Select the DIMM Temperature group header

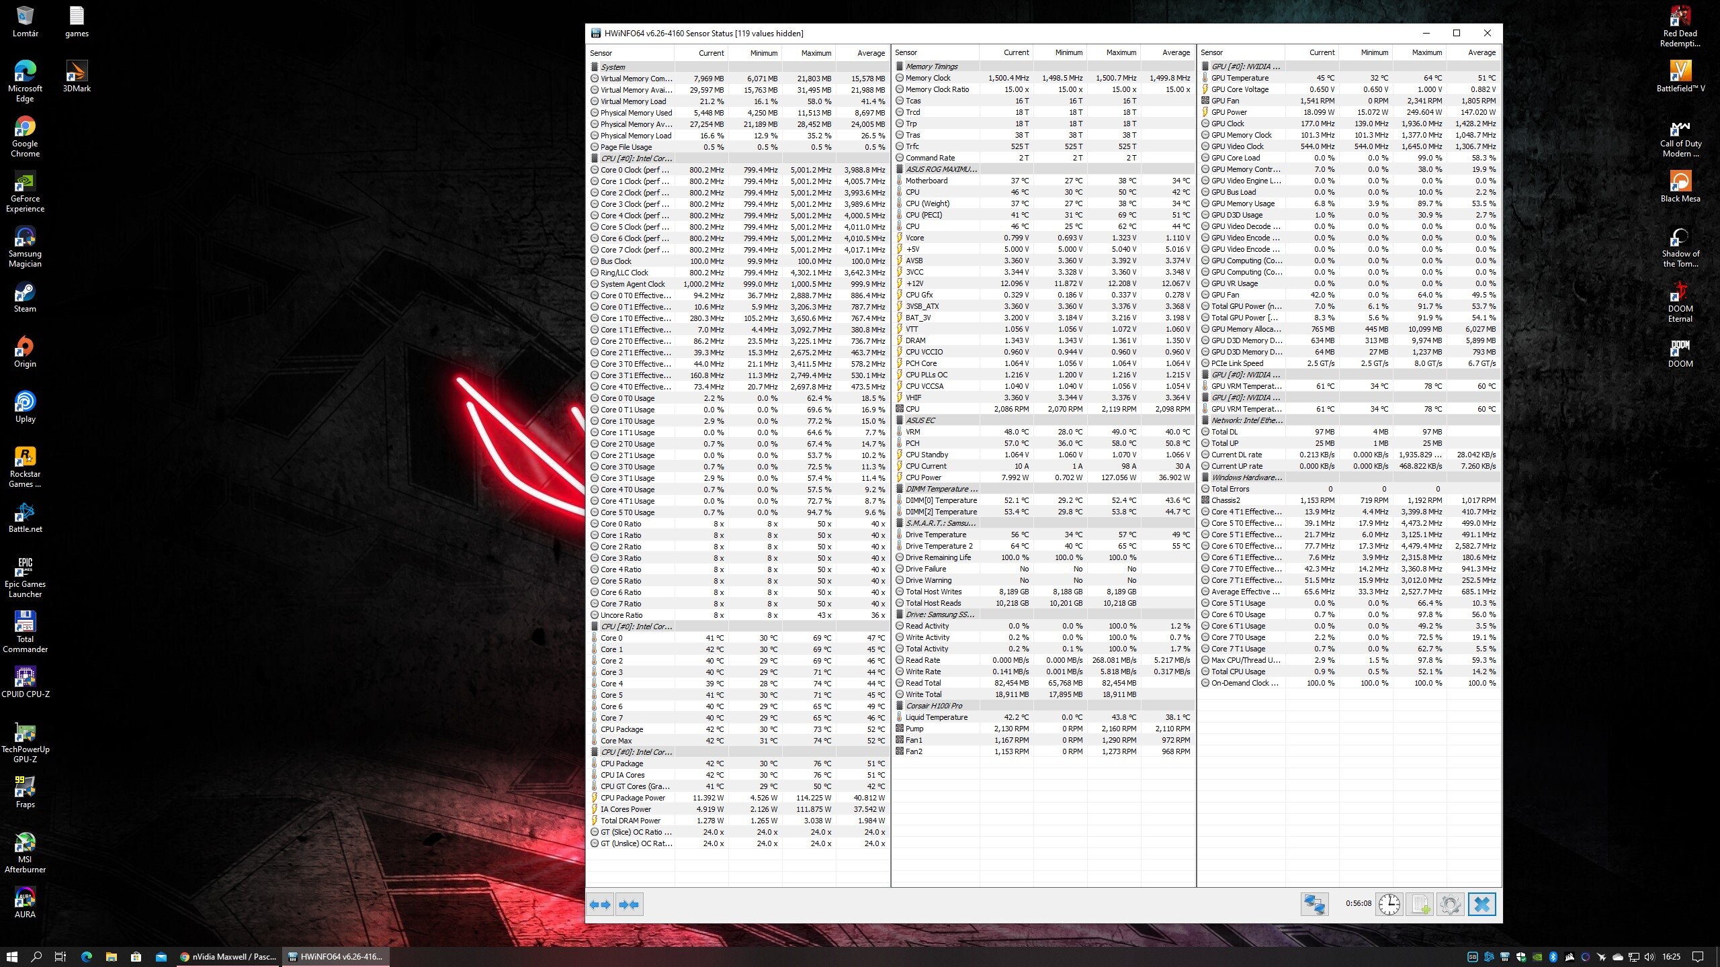pyautogui.click(x=1043, y=489)
